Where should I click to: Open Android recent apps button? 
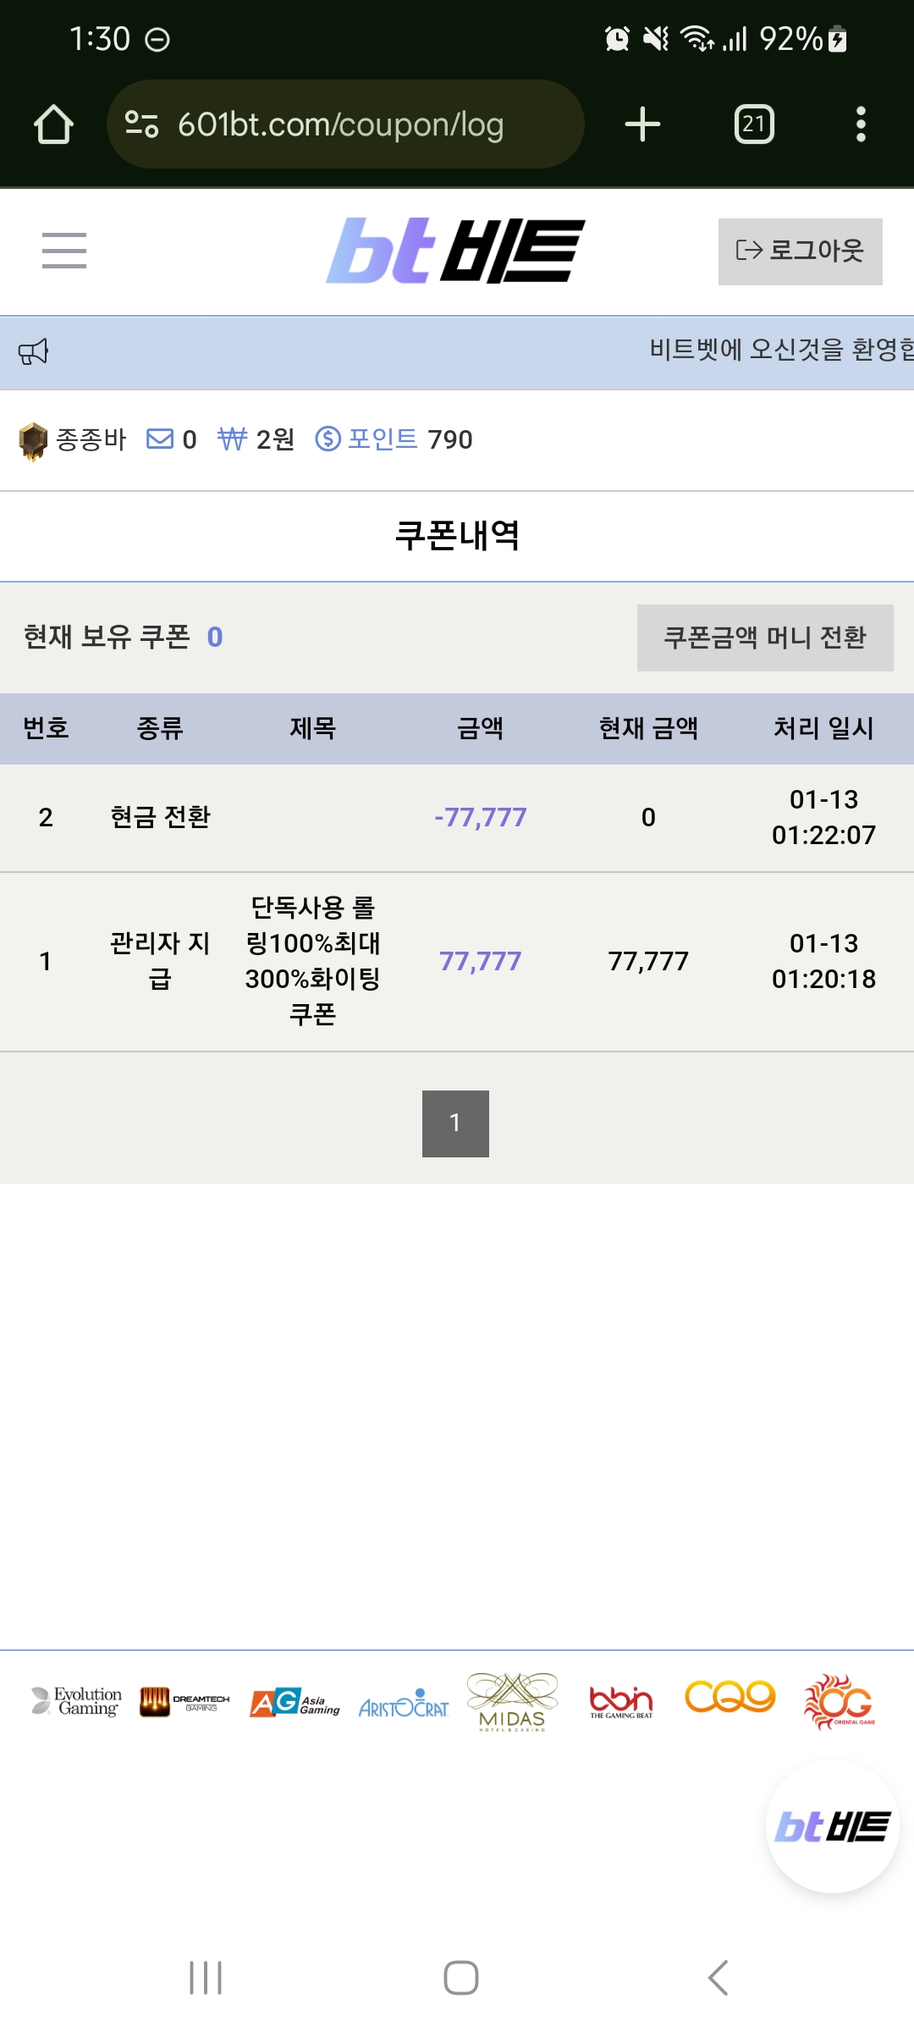point(206,1978)
